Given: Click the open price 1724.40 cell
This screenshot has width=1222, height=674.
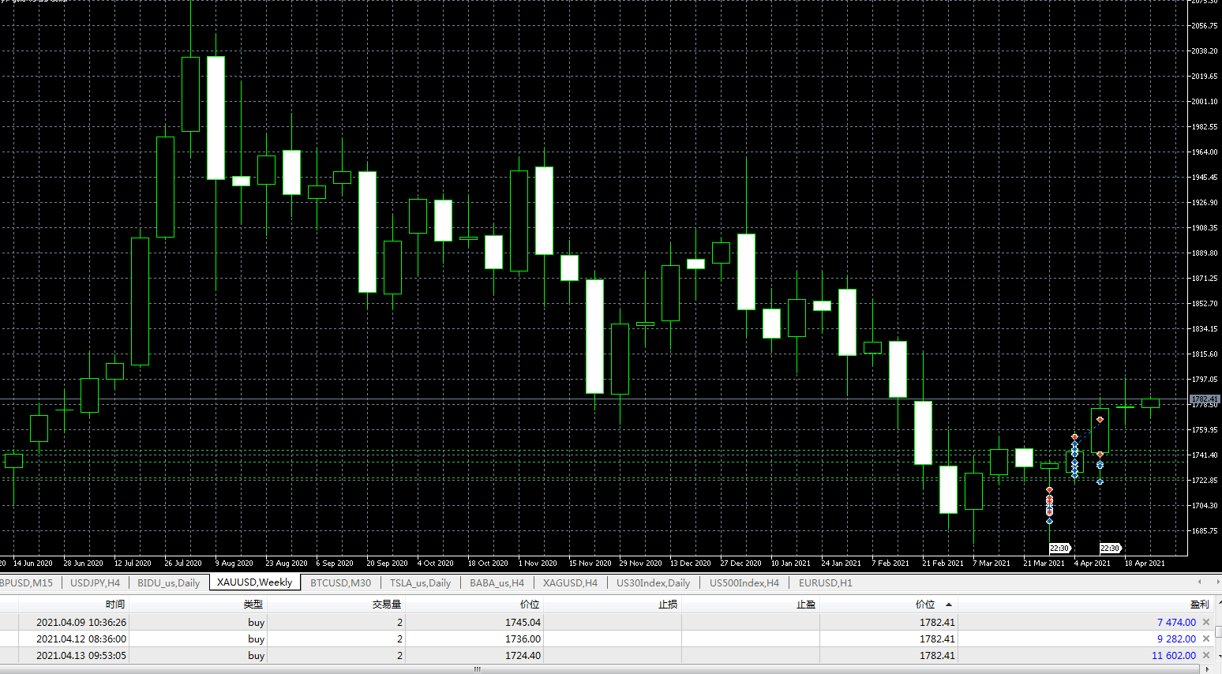Looking at the screenshot, I should click(x=523, y=656).
